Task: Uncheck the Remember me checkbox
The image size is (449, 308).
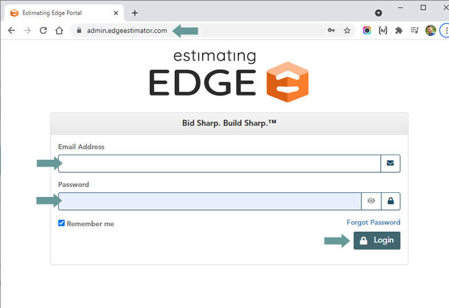Action: pos(61,223)
